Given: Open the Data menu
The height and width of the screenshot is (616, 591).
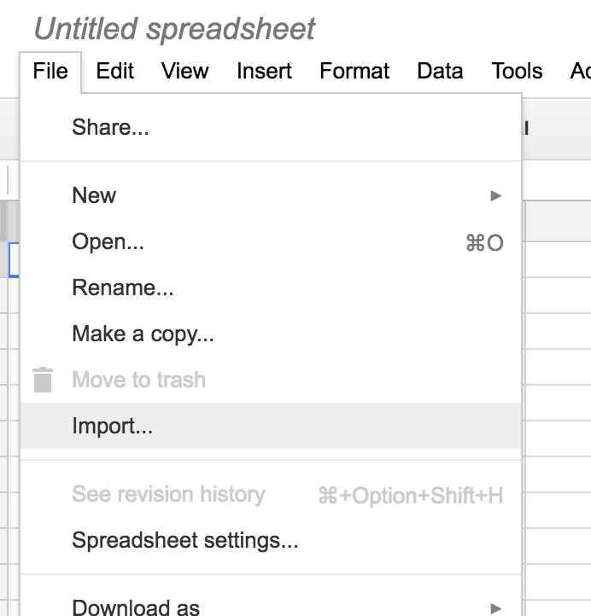Looking at the screenshot, I should point(440,71).
